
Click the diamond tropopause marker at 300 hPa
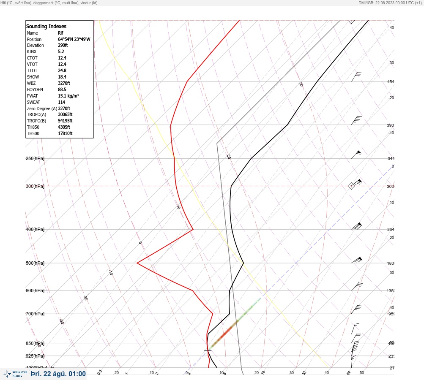(351, 186)
